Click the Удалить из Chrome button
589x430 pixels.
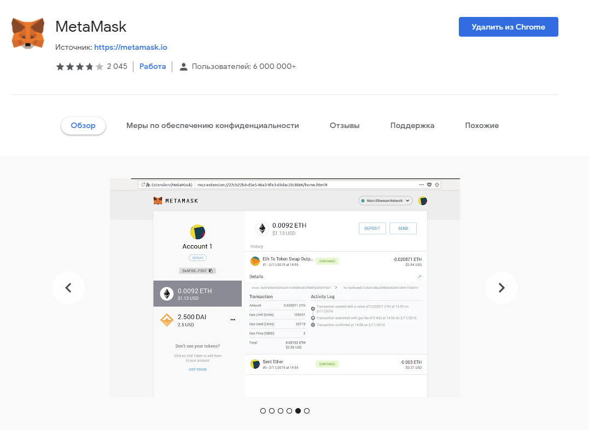508,27
